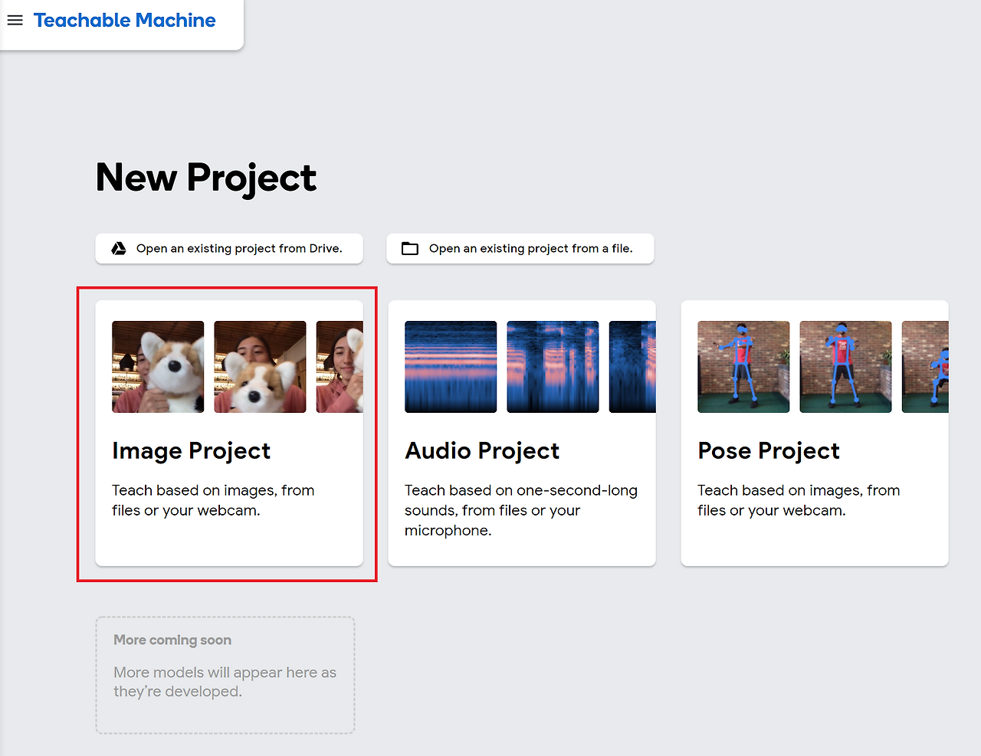Click 'More models will appear here' text
Screen dimensions: 981x756
point(225,682)
